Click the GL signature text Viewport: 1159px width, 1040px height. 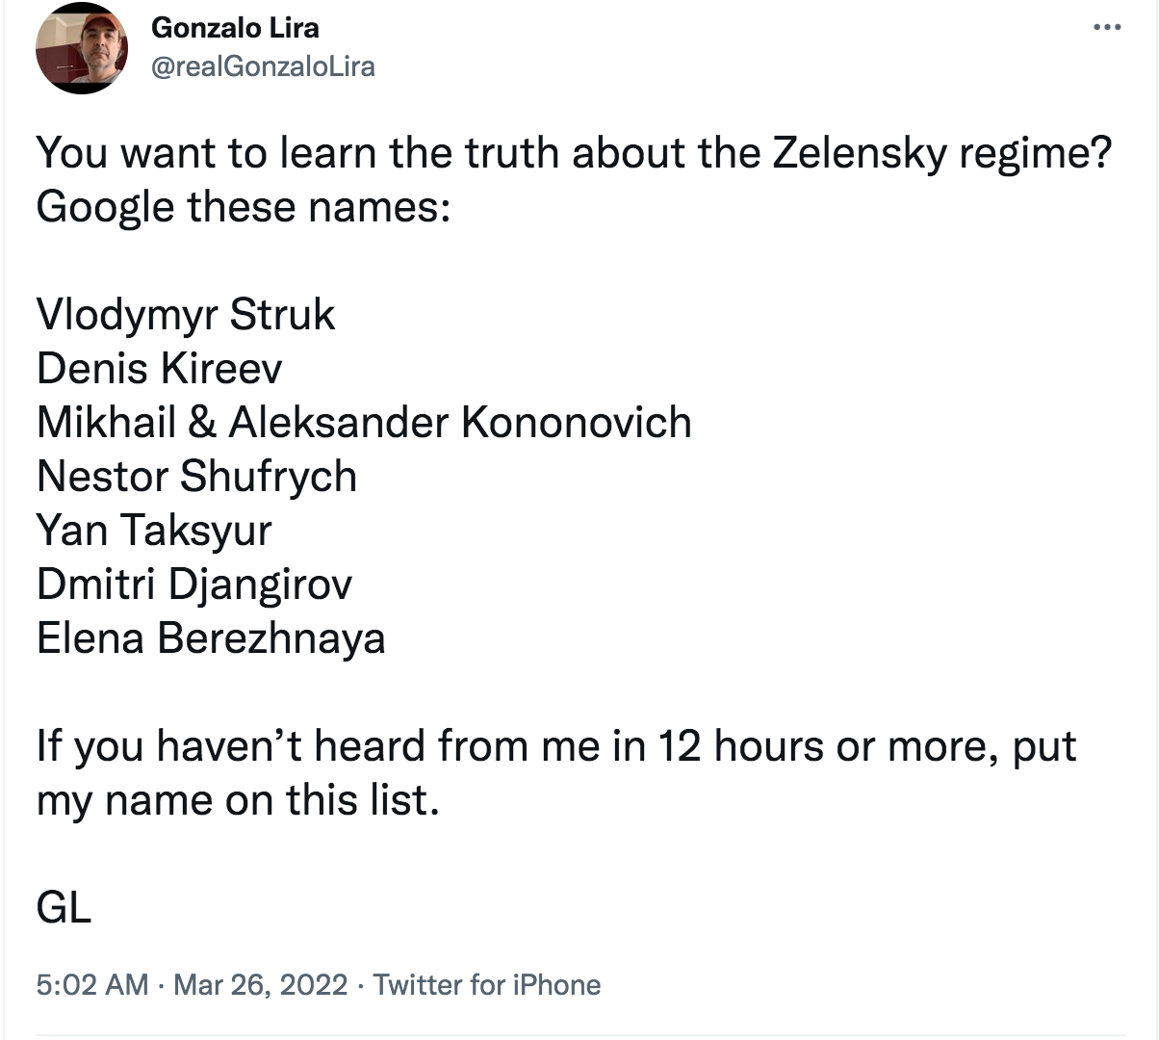[x=64, y=907]
